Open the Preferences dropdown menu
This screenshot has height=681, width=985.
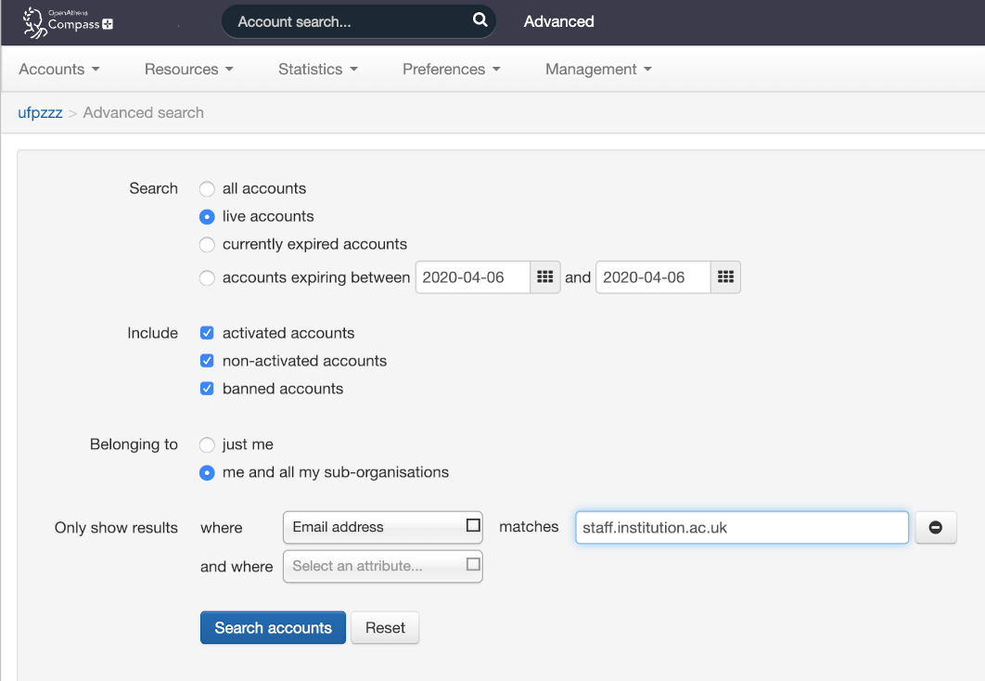(x=452, y=69)
